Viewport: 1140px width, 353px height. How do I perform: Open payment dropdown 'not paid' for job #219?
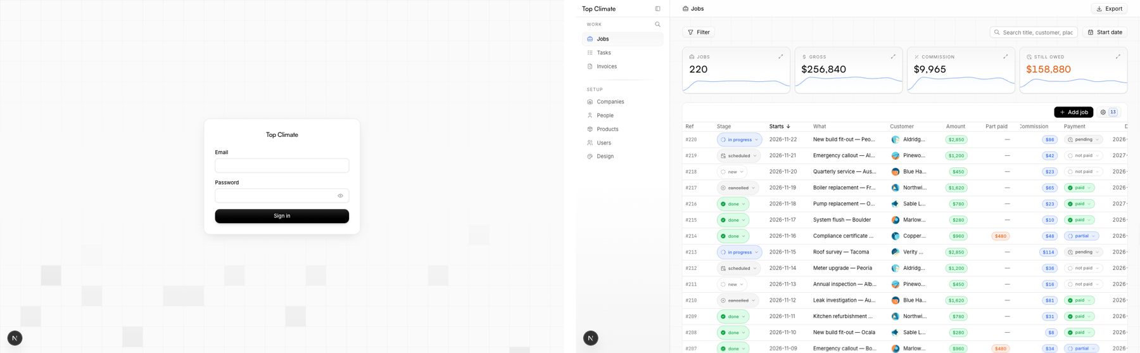pos(1083,155)
